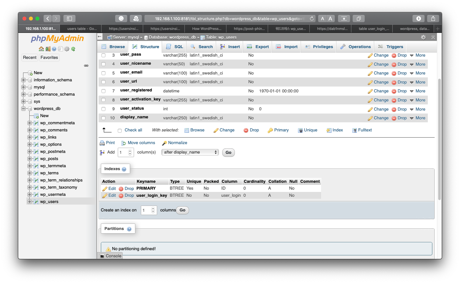
Task: Click Safari back navigation arrow
Action: coord(48,19)
